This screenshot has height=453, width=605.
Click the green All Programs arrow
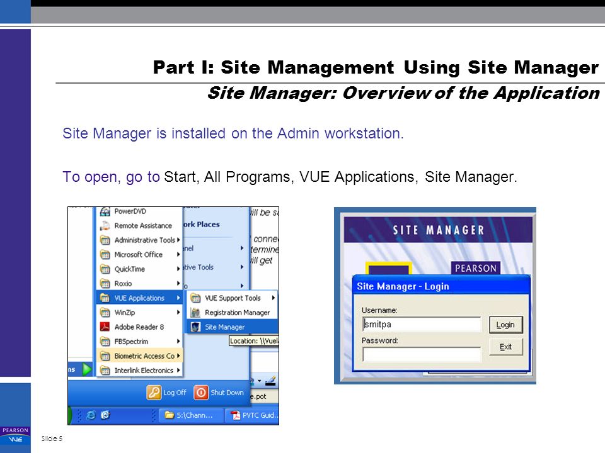(x=87, y=369)
